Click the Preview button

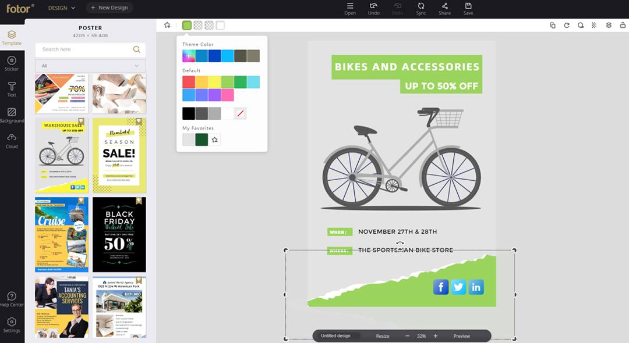click(461, 336)
